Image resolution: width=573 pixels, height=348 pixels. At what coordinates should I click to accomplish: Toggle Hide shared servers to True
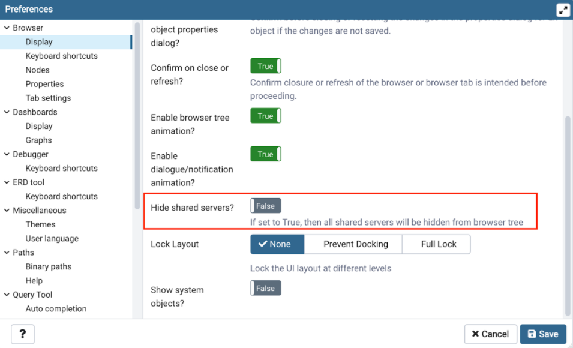click(x=265, y=205)
